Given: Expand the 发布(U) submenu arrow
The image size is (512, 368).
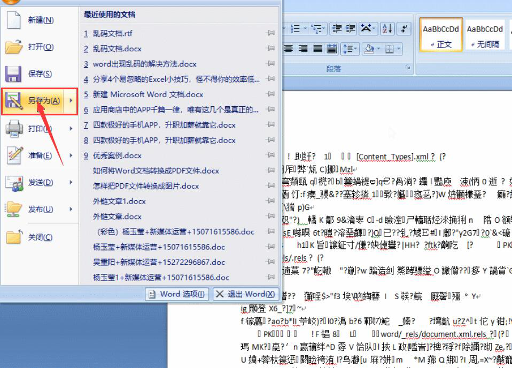Looking at the screenshot, I should (71, 209).
